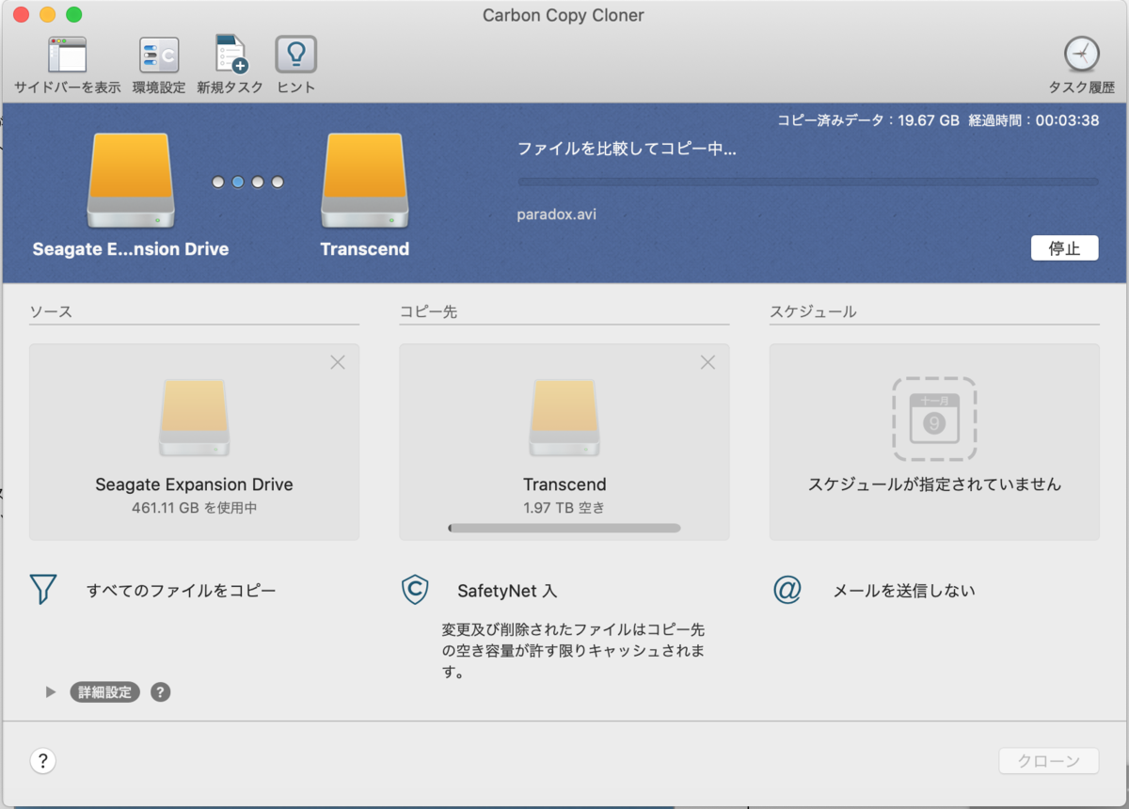
Task: Select the Transcend destination drive icon
Action: tap(564, 419)
